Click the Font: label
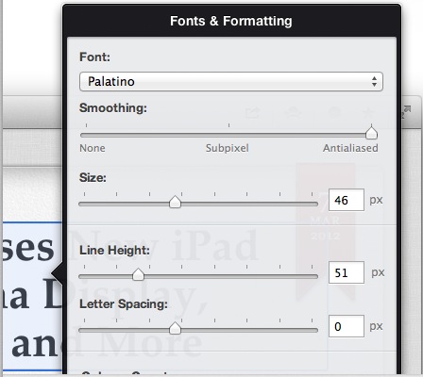423x377 pixels. pyautogui.click(x=94, y=57)
